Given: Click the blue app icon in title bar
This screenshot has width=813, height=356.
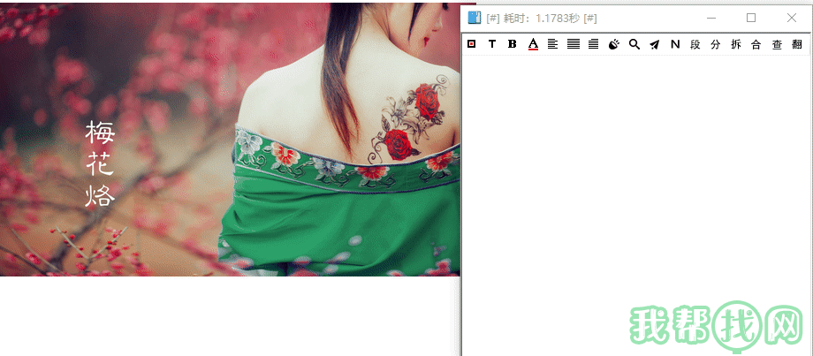Looking at the screenshot, I should pos(475,18).
